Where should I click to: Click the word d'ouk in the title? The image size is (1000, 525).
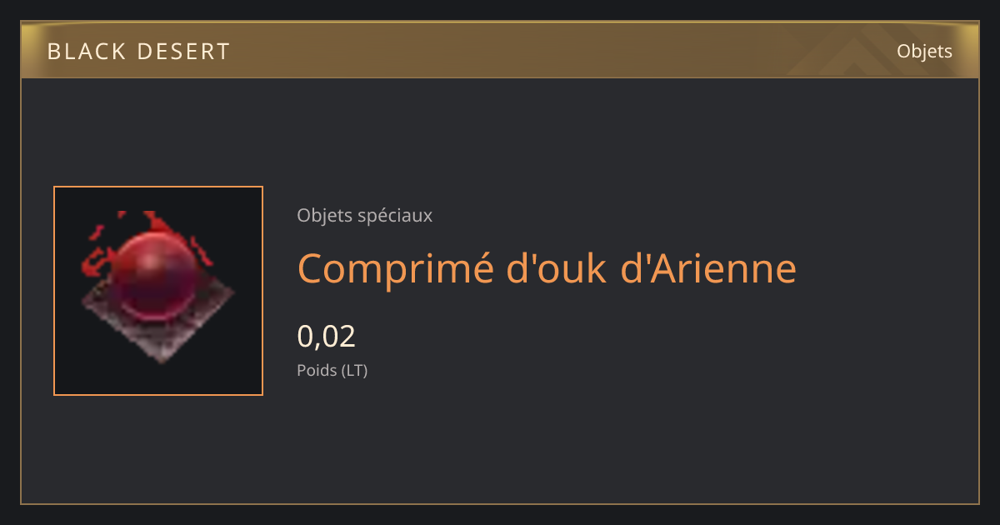(x=557, y=268)
